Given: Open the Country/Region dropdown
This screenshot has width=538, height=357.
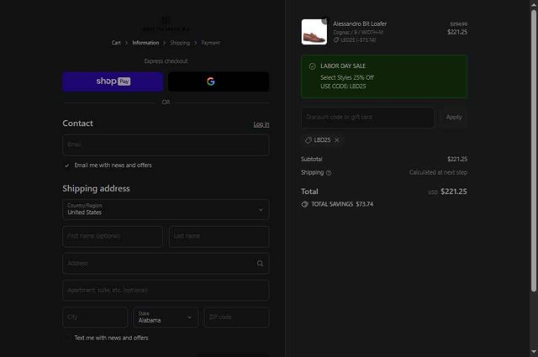Looking at the screenshot, I should pyautogui.click(x=166, y=209).
